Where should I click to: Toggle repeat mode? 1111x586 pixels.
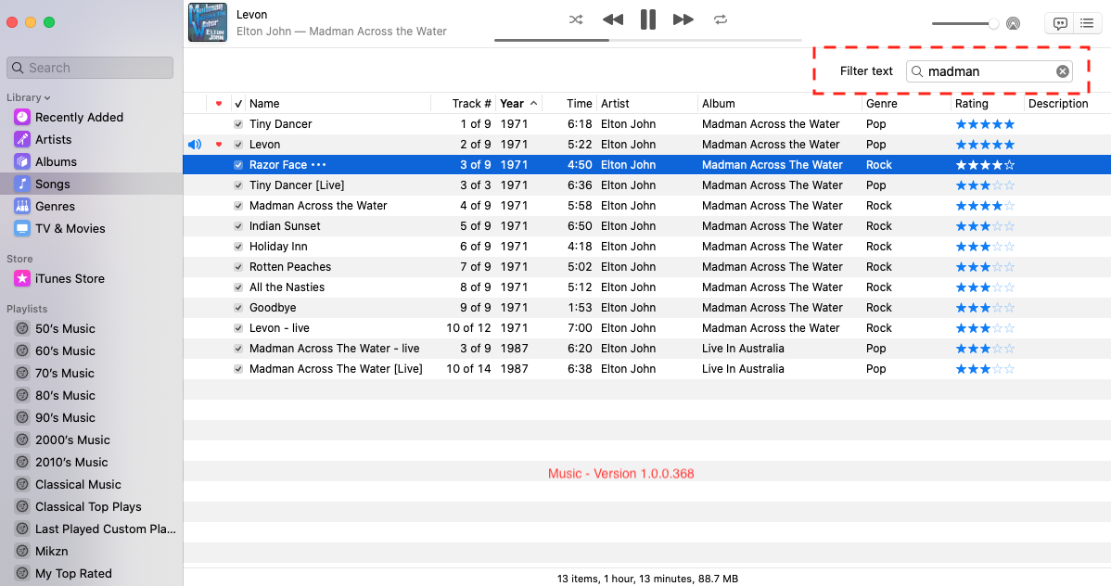[721, 19]
